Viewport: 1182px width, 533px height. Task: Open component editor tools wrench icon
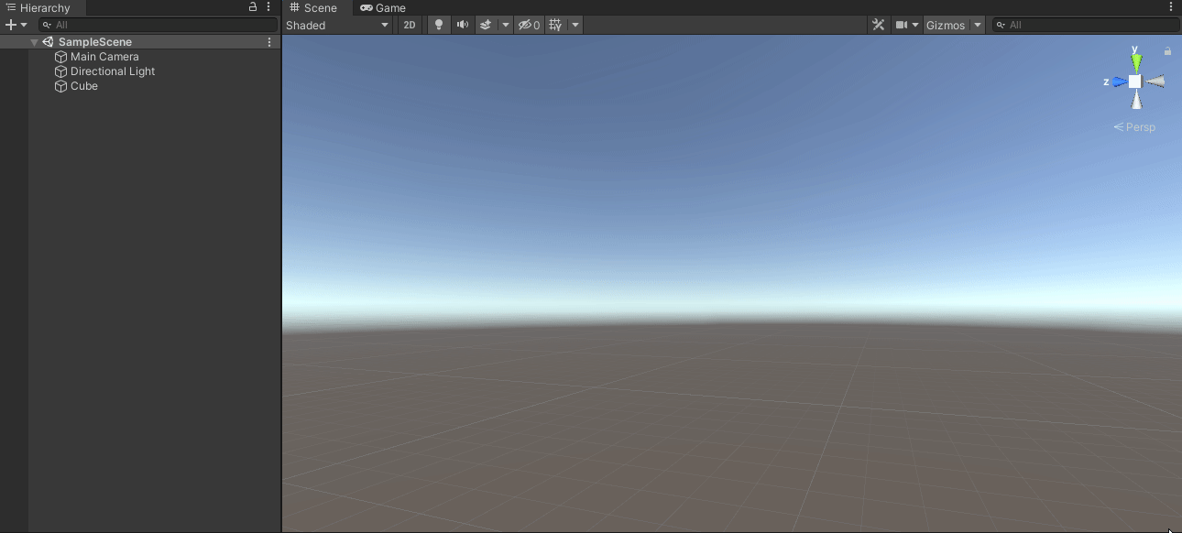(878, 25)
